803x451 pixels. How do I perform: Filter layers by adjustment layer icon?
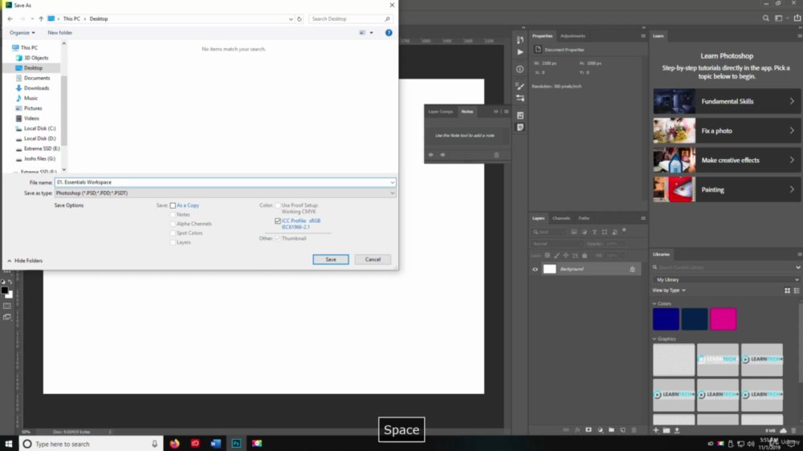[x=585, y=232]
